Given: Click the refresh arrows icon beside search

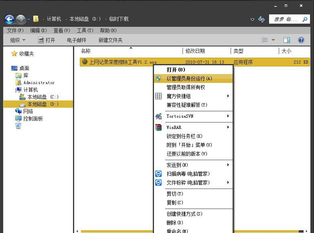Looking at the screenshot, I should click(x=261, y=19).
